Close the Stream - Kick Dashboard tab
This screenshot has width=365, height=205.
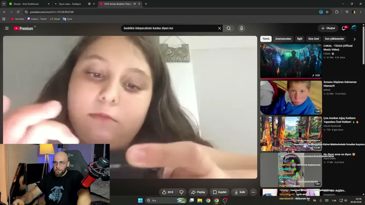(48, 4)
